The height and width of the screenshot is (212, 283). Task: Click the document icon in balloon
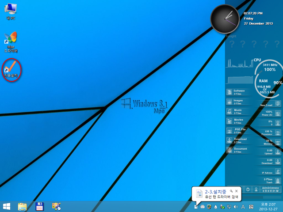pyautogui.click(x=199, y=194)
